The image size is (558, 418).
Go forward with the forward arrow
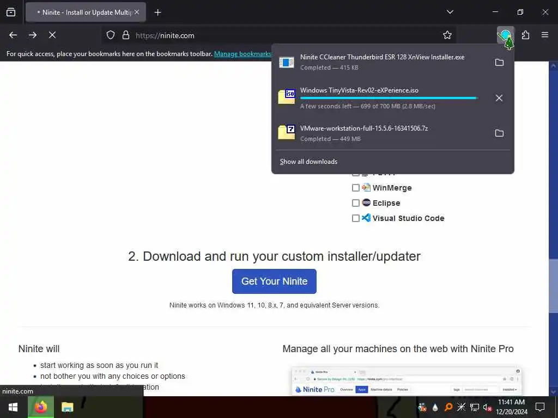(x=33, y=35)
